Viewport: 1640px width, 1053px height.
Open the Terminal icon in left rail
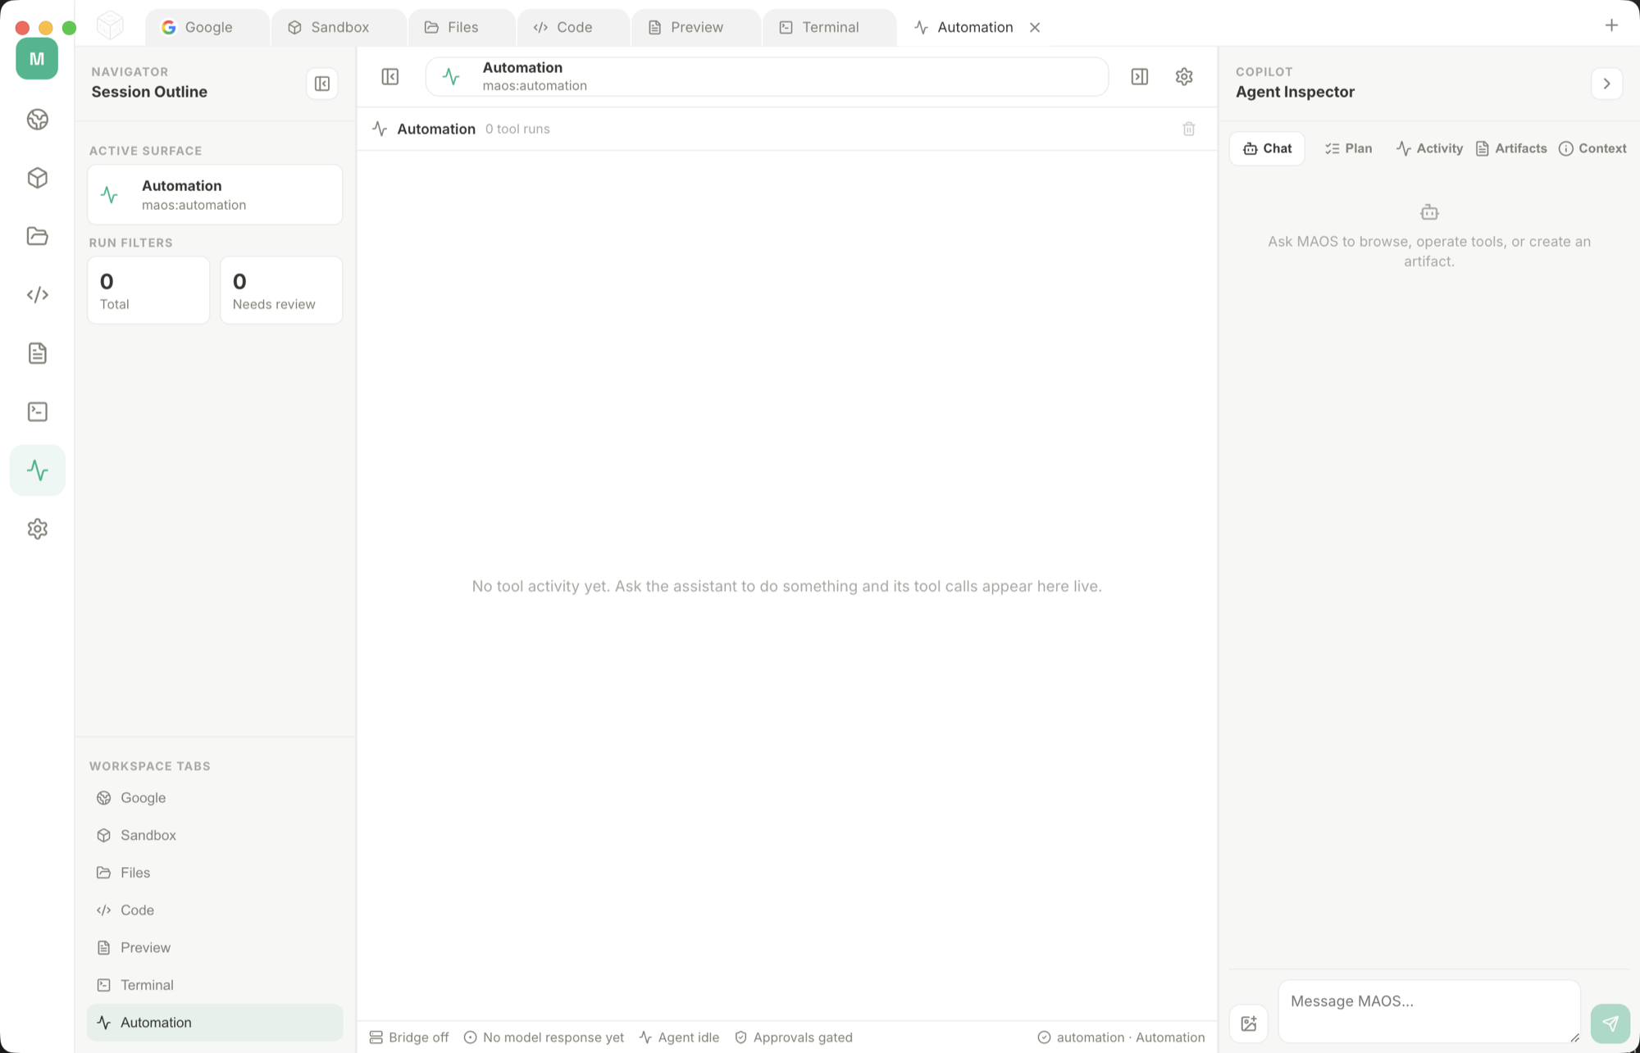click(38, 411)
